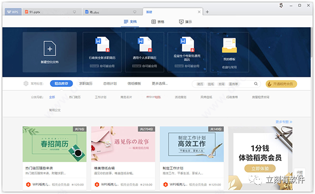Select 活动策划 category

coord(181,97)
